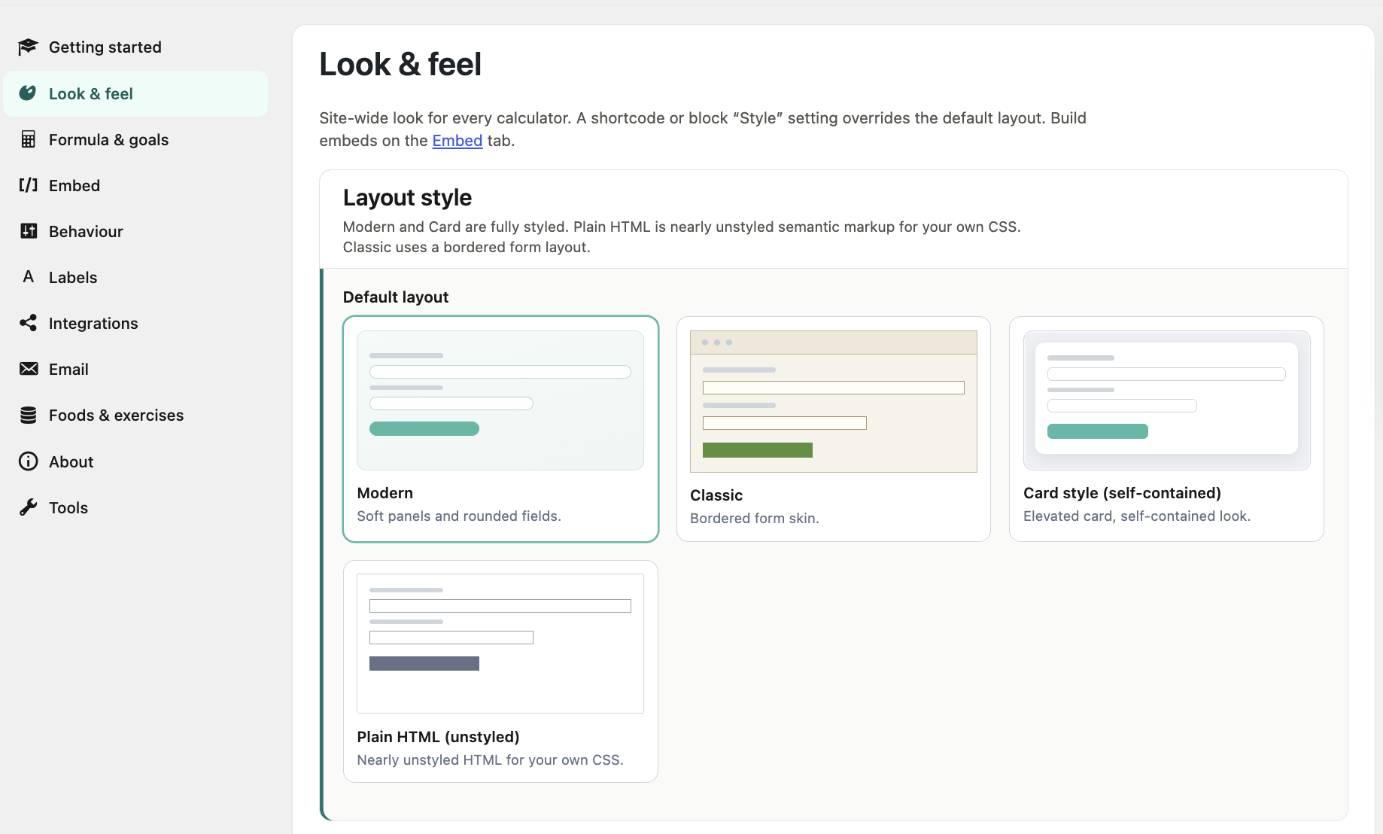Click the Tools wrench icon
This screenshot has width=1383, height=834.
[x=28, y=507]
